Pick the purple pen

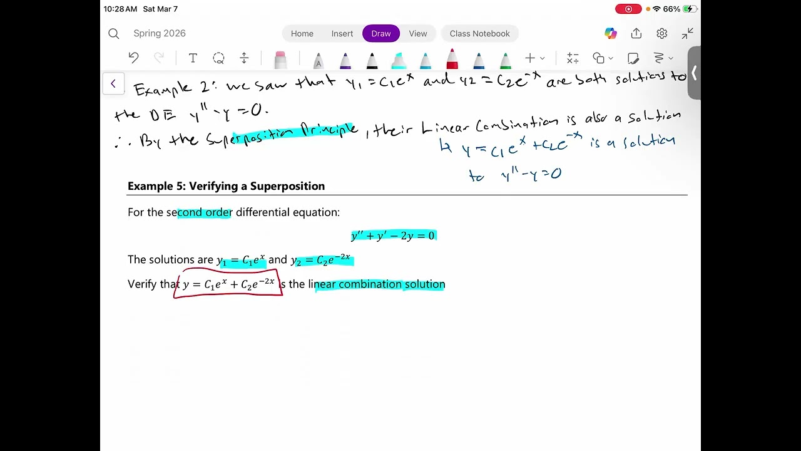[345, 60]
